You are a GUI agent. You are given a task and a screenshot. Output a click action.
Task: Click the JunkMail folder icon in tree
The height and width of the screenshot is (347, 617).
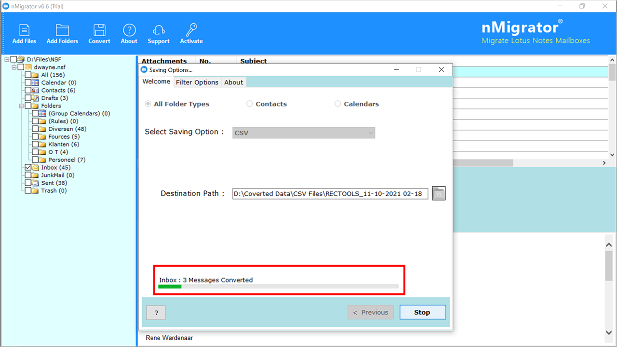(x=36, y=175)
